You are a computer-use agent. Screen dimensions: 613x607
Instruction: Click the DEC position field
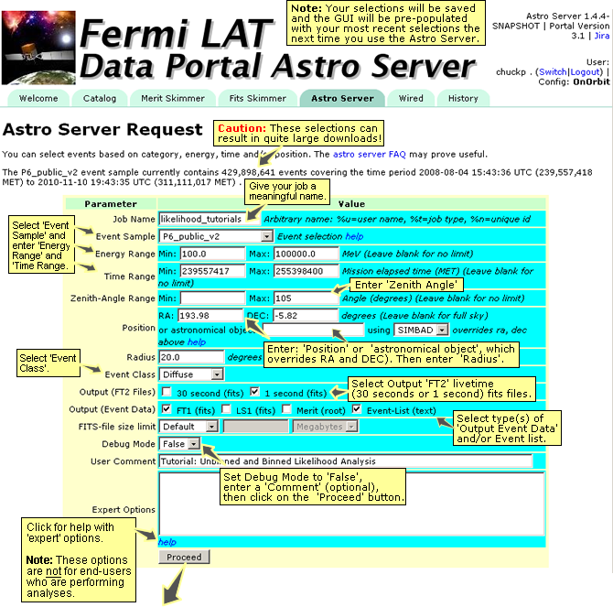click(x=306, y=315)
